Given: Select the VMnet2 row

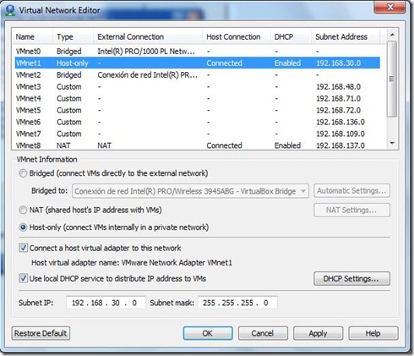Looking at the screenshot, I should pos(197,75).
